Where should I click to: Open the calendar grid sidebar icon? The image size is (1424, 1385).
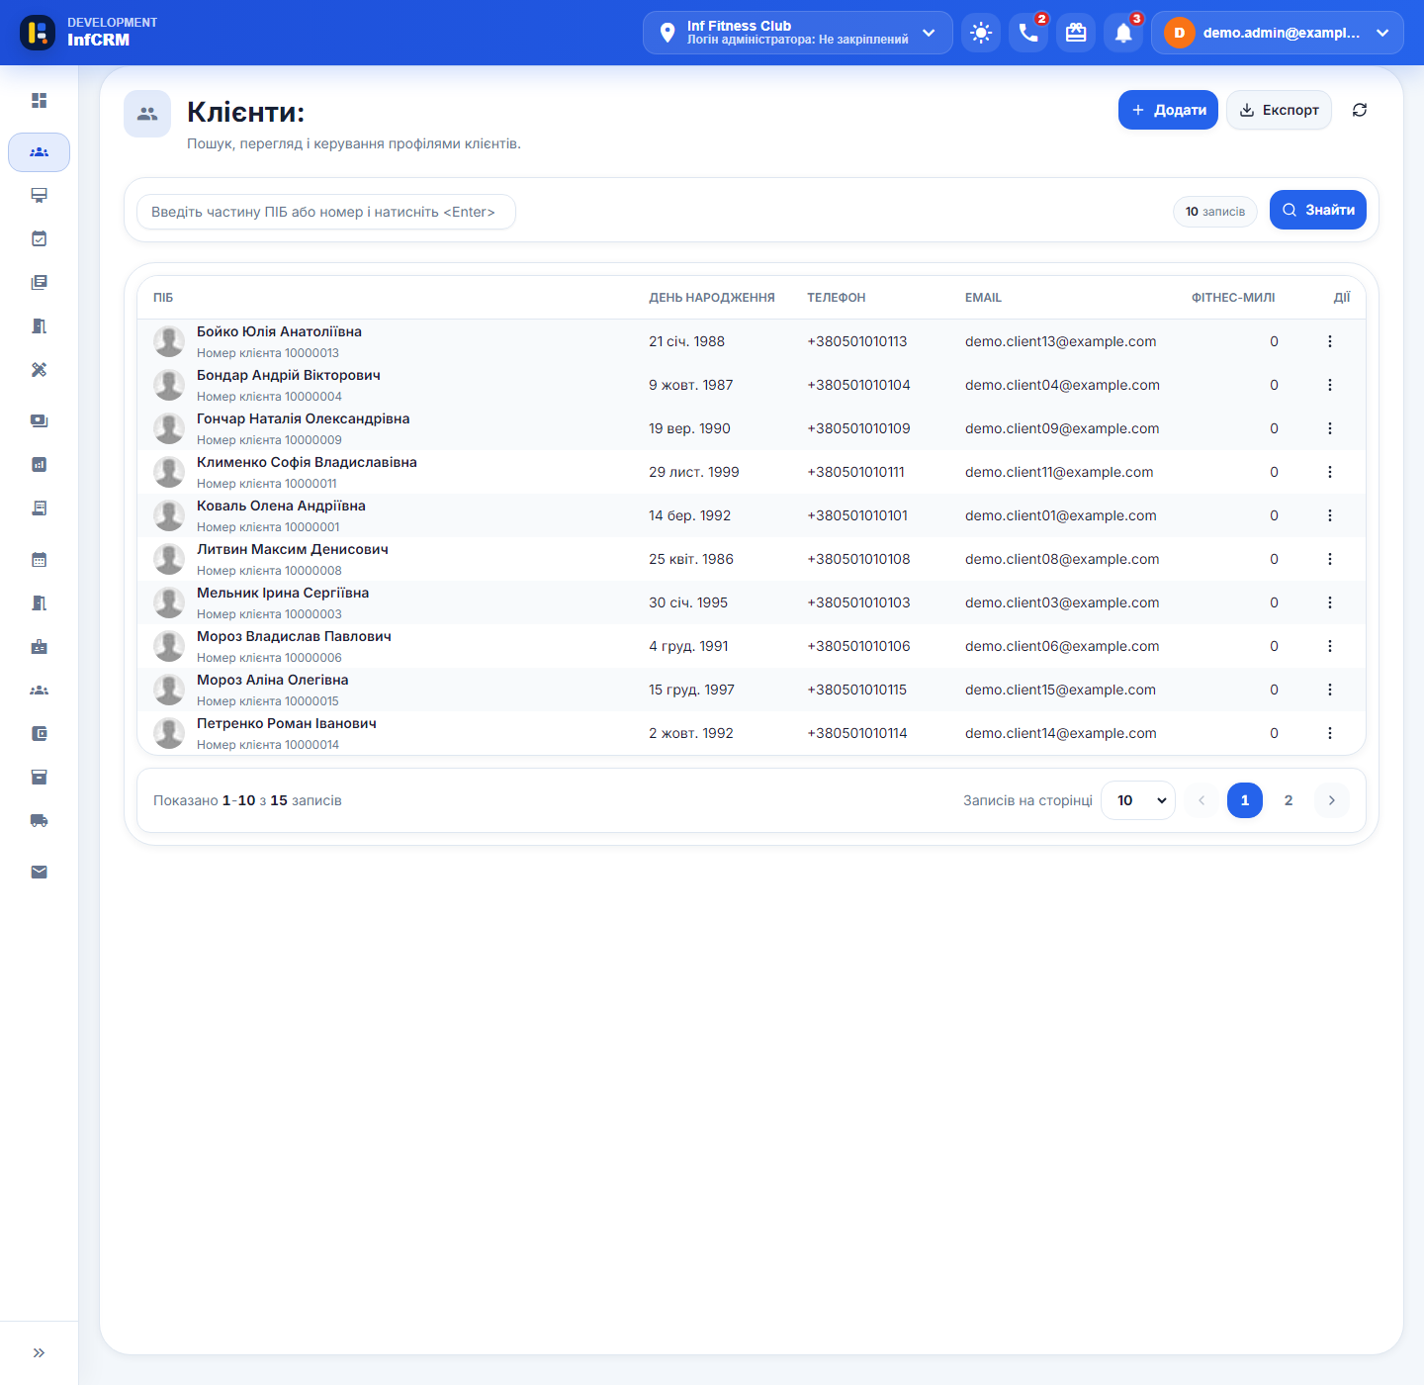(39, 560)
